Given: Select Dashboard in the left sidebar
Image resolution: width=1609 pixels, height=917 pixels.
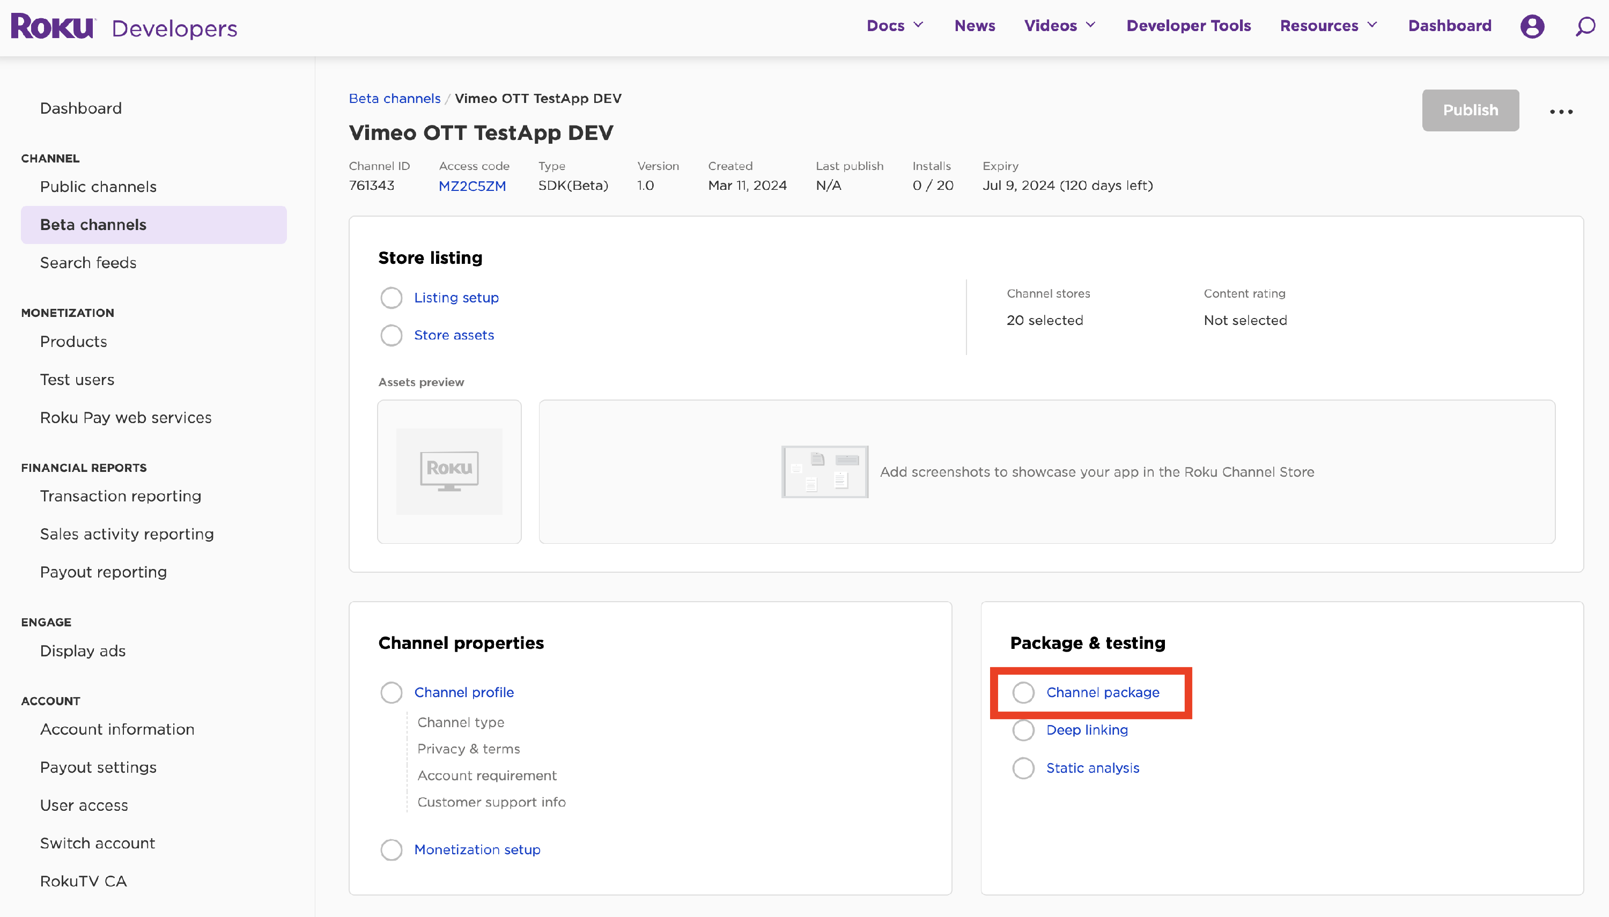Looking at the screenshot, I should tap(80, 108).
